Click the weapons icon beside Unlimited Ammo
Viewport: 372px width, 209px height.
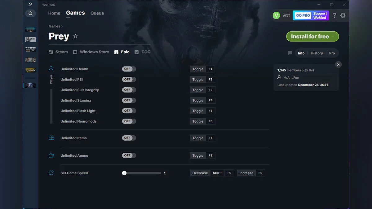click(x=51, y=155)
